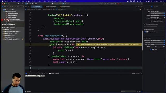Switch to the Counter_Two_DataApp editor tab
The height and width of the screenshot is (93, 166).
click(x=50, y=7)
